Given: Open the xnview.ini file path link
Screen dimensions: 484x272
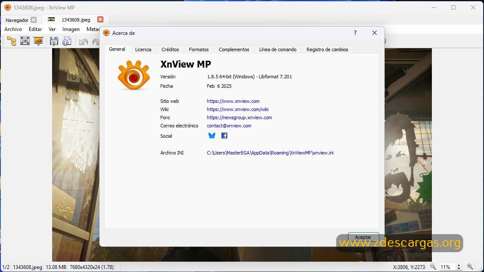Looking at the screenshot, I should 270,153.
